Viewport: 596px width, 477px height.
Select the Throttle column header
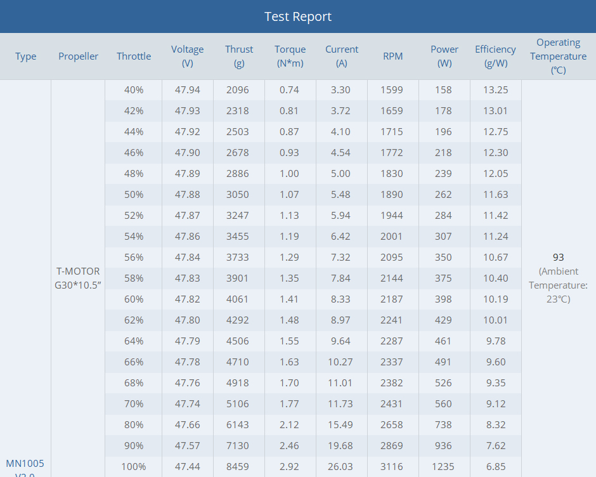134,56
